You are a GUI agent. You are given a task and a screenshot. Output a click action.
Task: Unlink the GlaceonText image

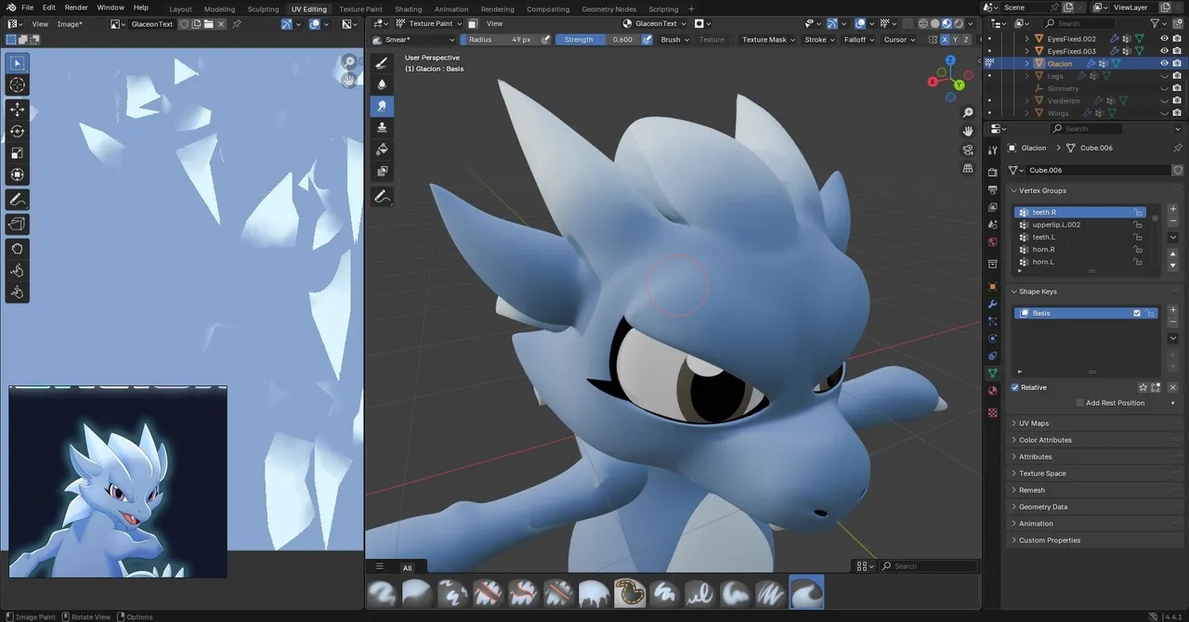pos(221,24)
